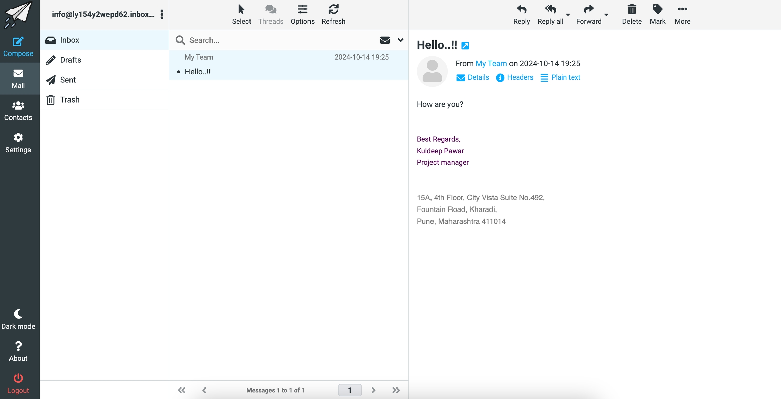Screen dimensions: 781x399
Task: Expand the Forward options arrow
Action: point(606,14)
